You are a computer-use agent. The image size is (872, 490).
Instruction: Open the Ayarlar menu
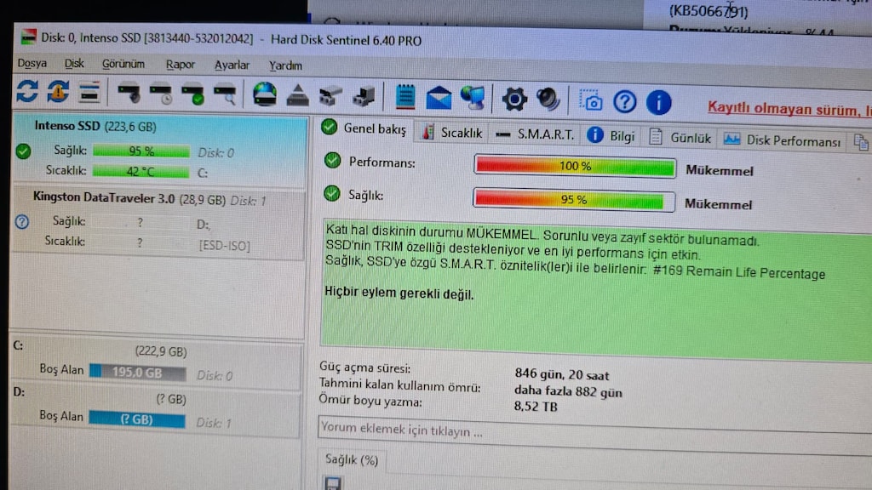tap(232, 66)
